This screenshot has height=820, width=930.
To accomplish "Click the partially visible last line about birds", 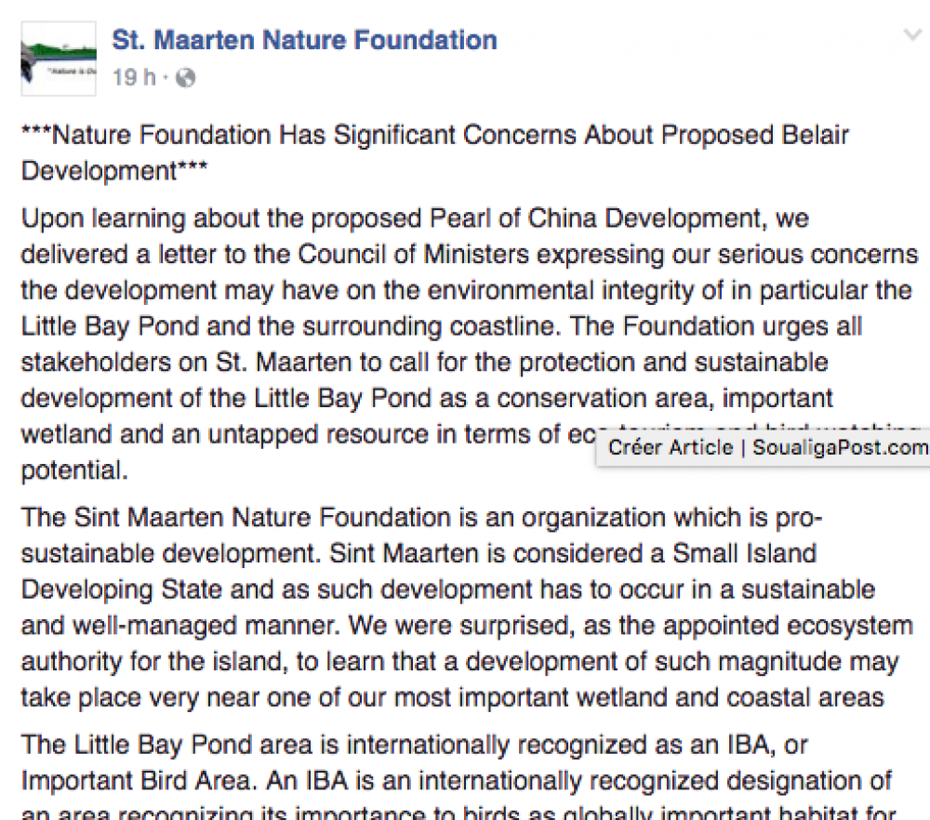I will coord(458,812).
